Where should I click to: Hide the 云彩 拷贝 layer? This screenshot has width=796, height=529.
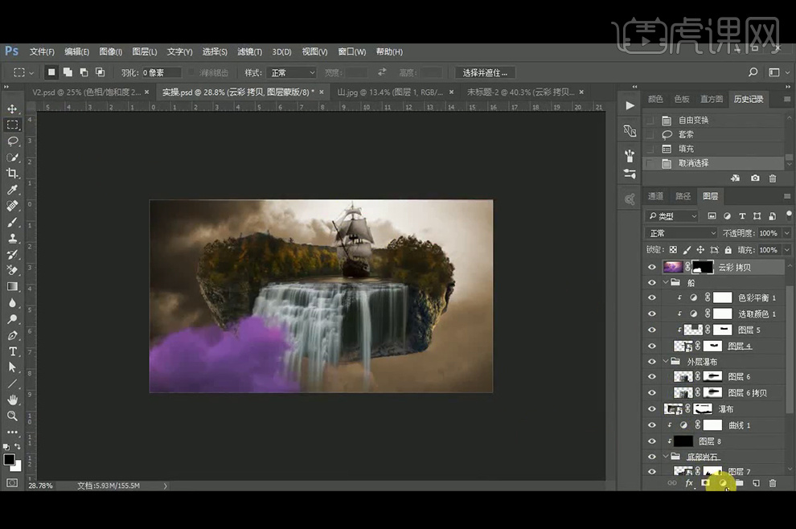652,267
